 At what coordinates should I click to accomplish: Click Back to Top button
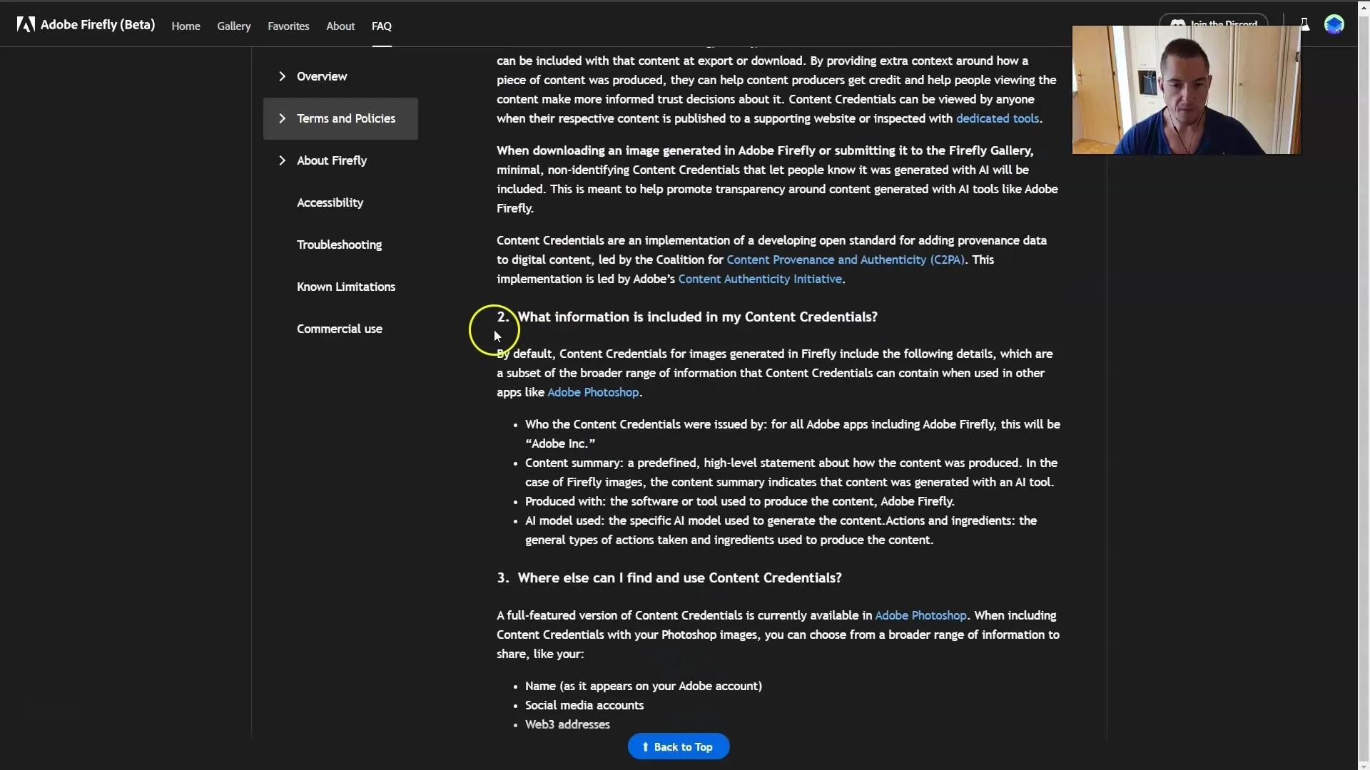(679, 746)
